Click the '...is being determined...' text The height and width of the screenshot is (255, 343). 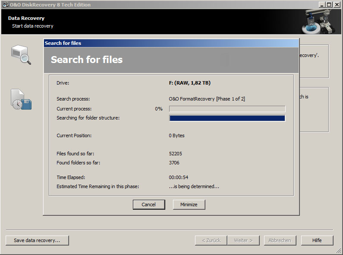click(194, 186)
